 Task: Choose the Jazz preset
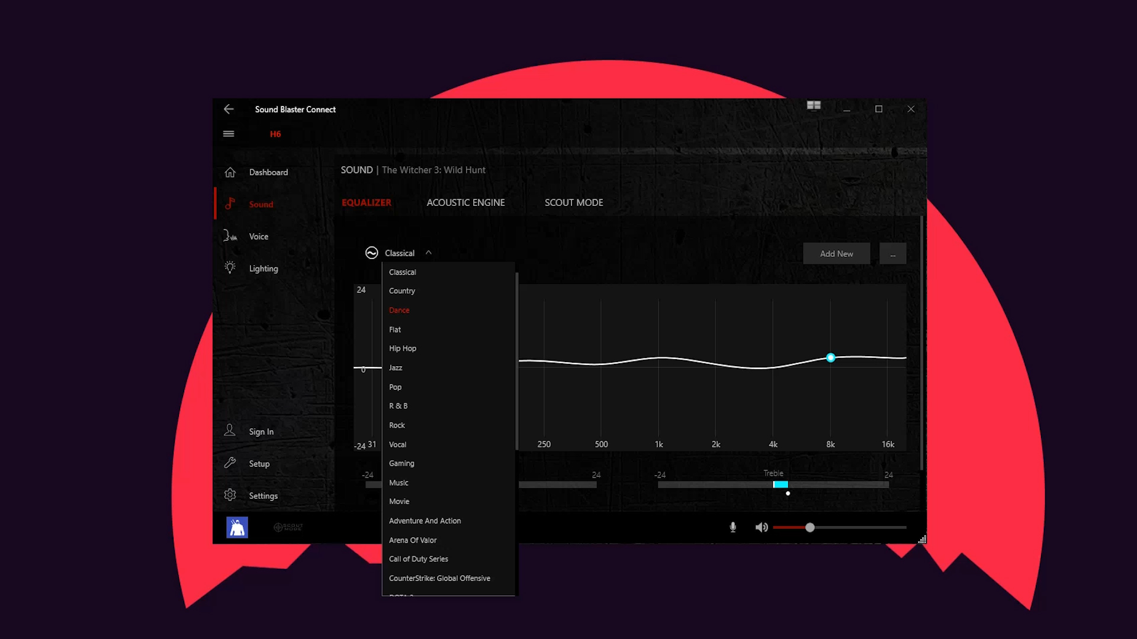(448, 368)
